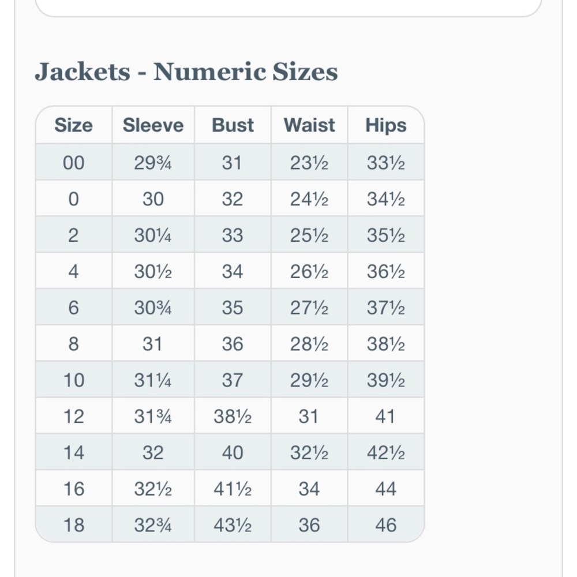
Task: Click hips value 41 in size 12 row
Action: point(385,417)
